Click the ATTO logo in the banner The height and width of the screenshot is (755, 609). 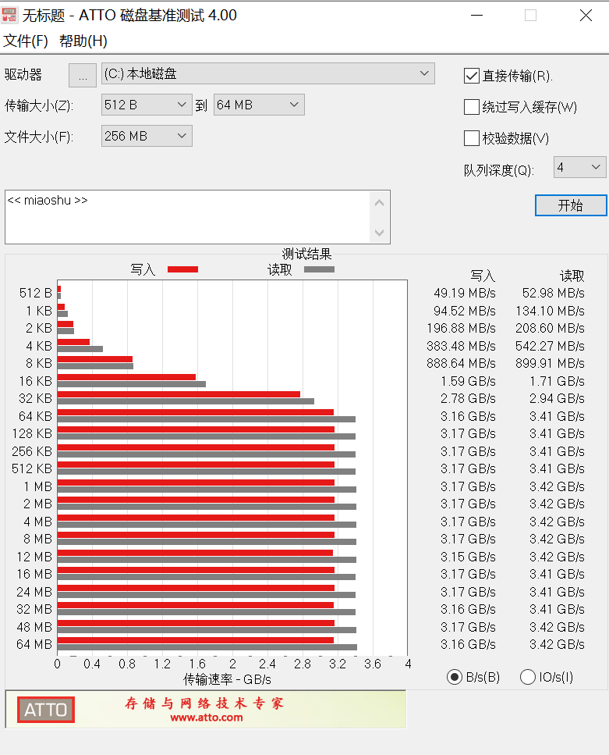tap(46, 710)
